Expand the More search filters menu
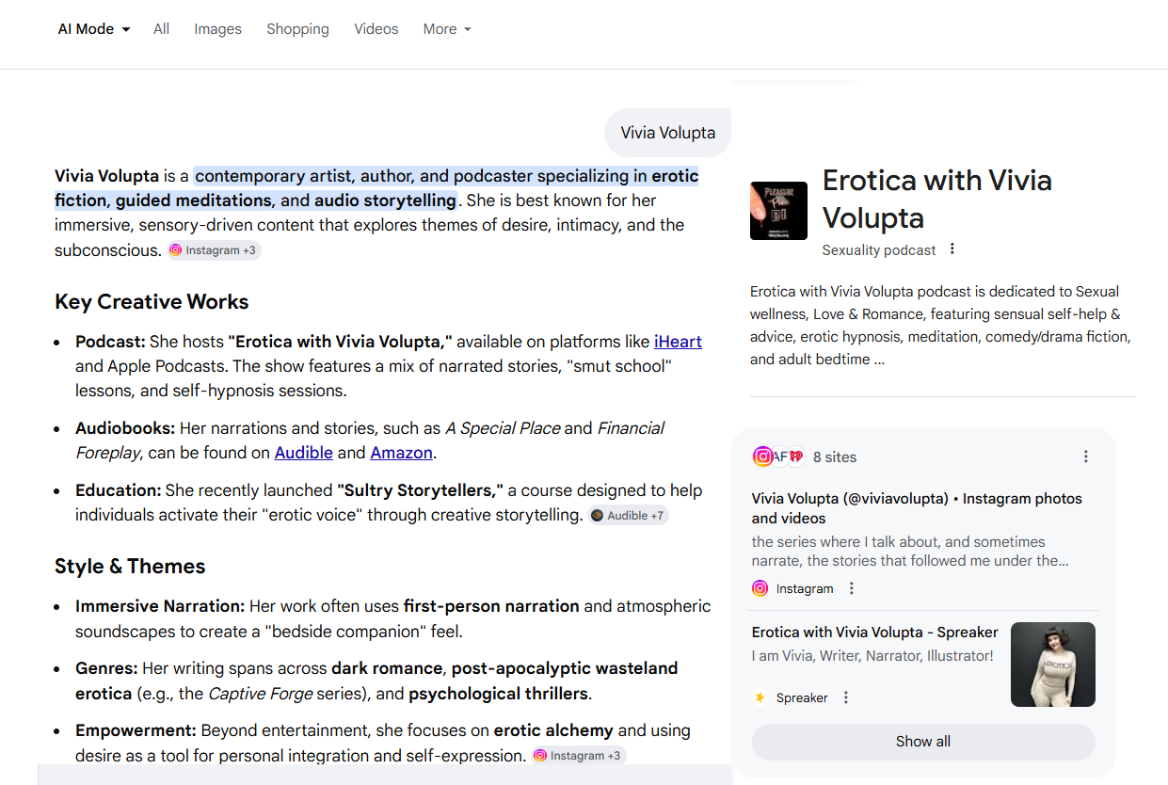Viewport: 1168px width, 785px height. (x=446, y=29)
